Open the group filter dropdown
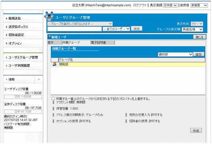Viewport: 212px width, 144px height. tap(80, 24)
